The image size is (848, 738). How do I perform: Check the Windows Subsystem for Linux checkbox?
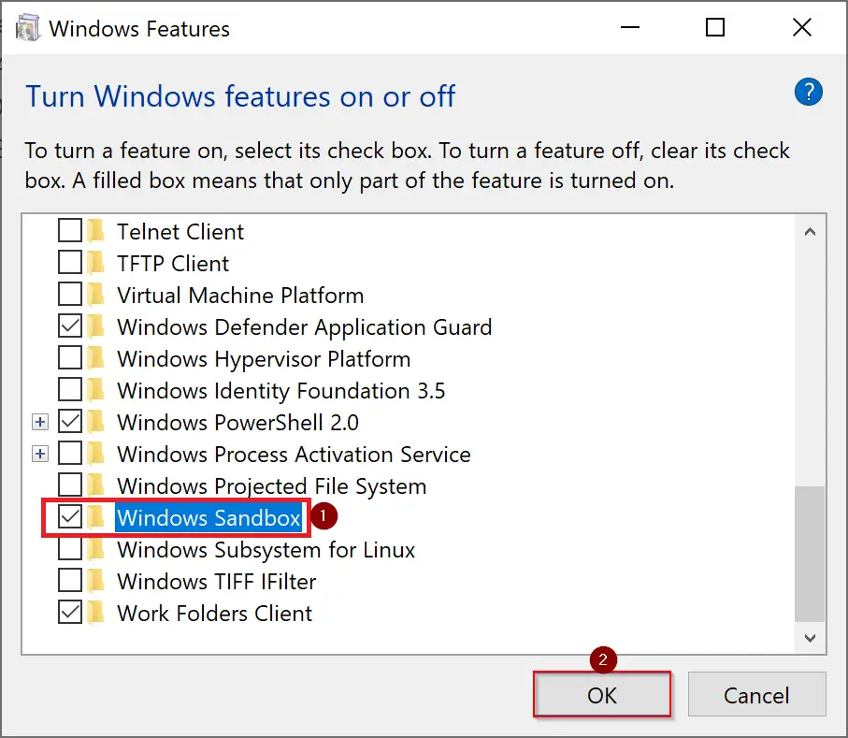(70, 549)
